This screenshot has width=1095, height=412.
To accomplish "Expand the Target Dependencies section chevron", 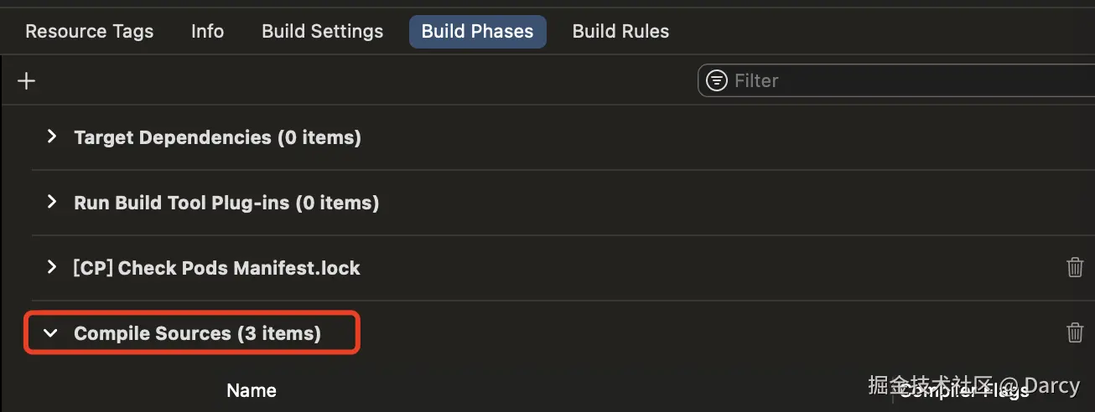I will pos(52,136).
